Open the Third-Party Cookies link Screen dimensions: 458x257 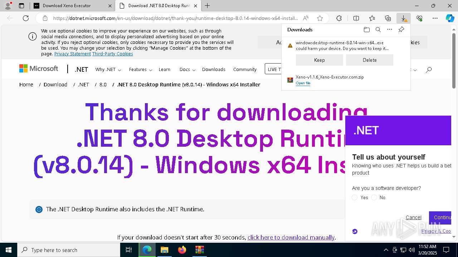tap(113, 54)
